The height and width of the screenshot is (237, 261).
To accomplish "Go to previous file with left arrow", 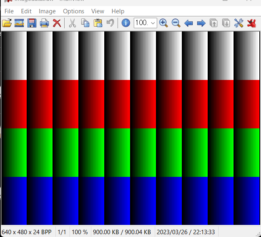I will coord(189,23).
